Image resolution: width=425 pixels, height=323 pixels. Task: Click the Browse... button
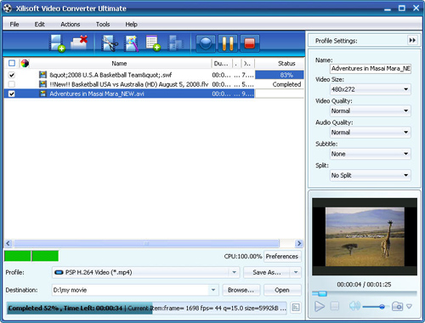tap(241, 290)
